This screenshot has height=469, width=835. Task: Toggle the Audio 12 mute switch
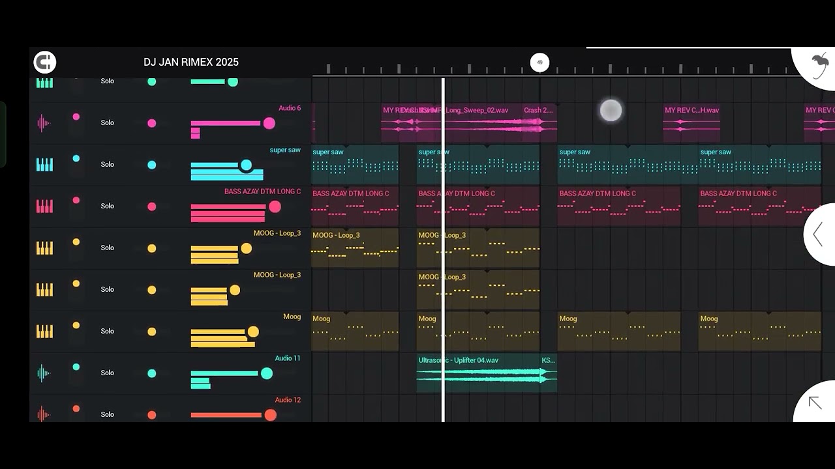76,409
